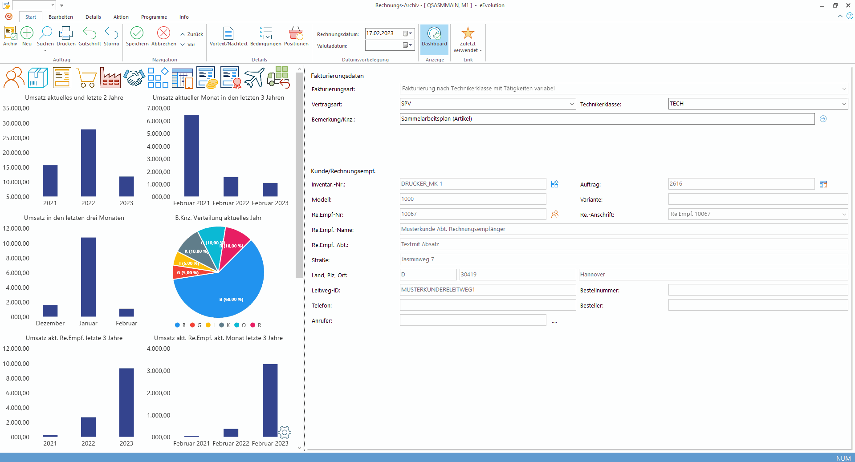Image resolution: width=855 pixels, height=462 pixels.
Task: Expand the Vertragsart dropdown
Action: click(x=572, y=104)
